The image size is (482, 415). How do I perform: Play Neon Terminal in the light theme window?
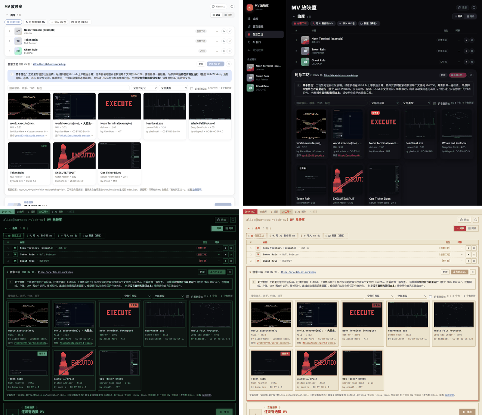point(224,31)
